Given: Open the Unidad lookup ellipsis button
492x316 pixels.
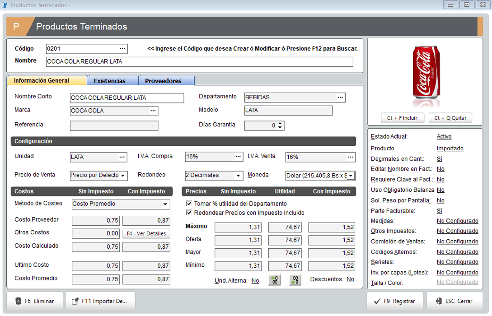Looking at the screenshot, I should 122,157.
